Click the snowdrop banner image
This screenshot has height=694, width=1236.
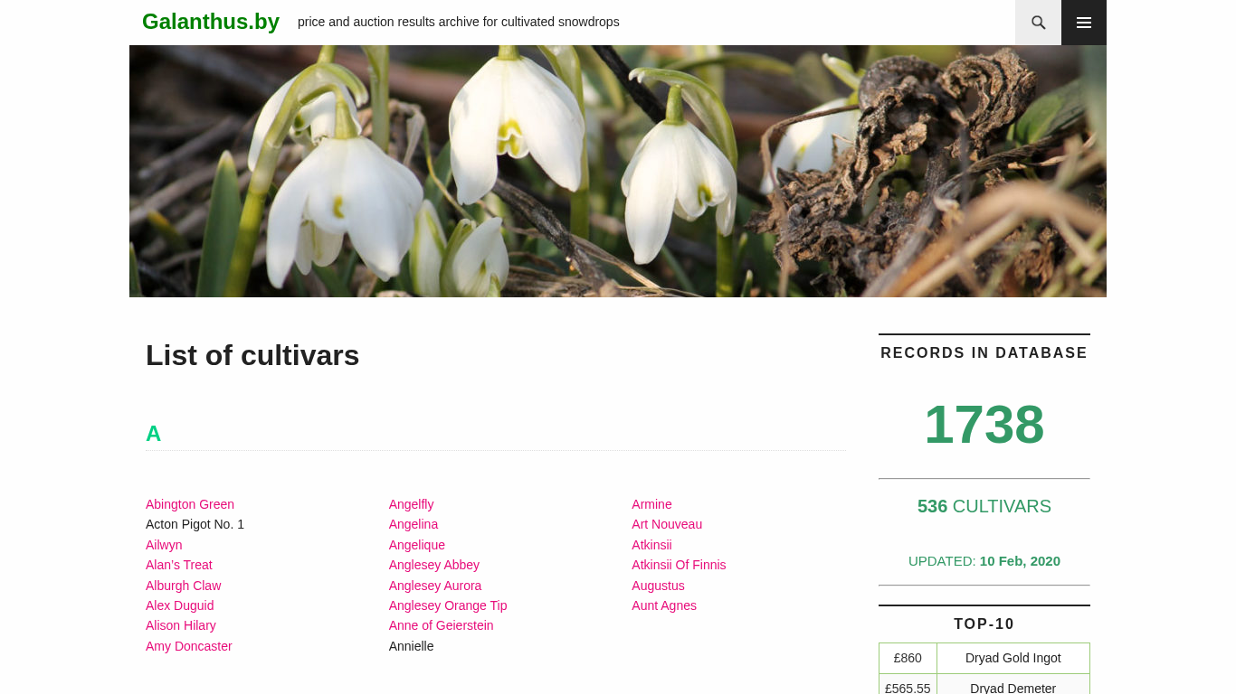(x=618, y=172)
